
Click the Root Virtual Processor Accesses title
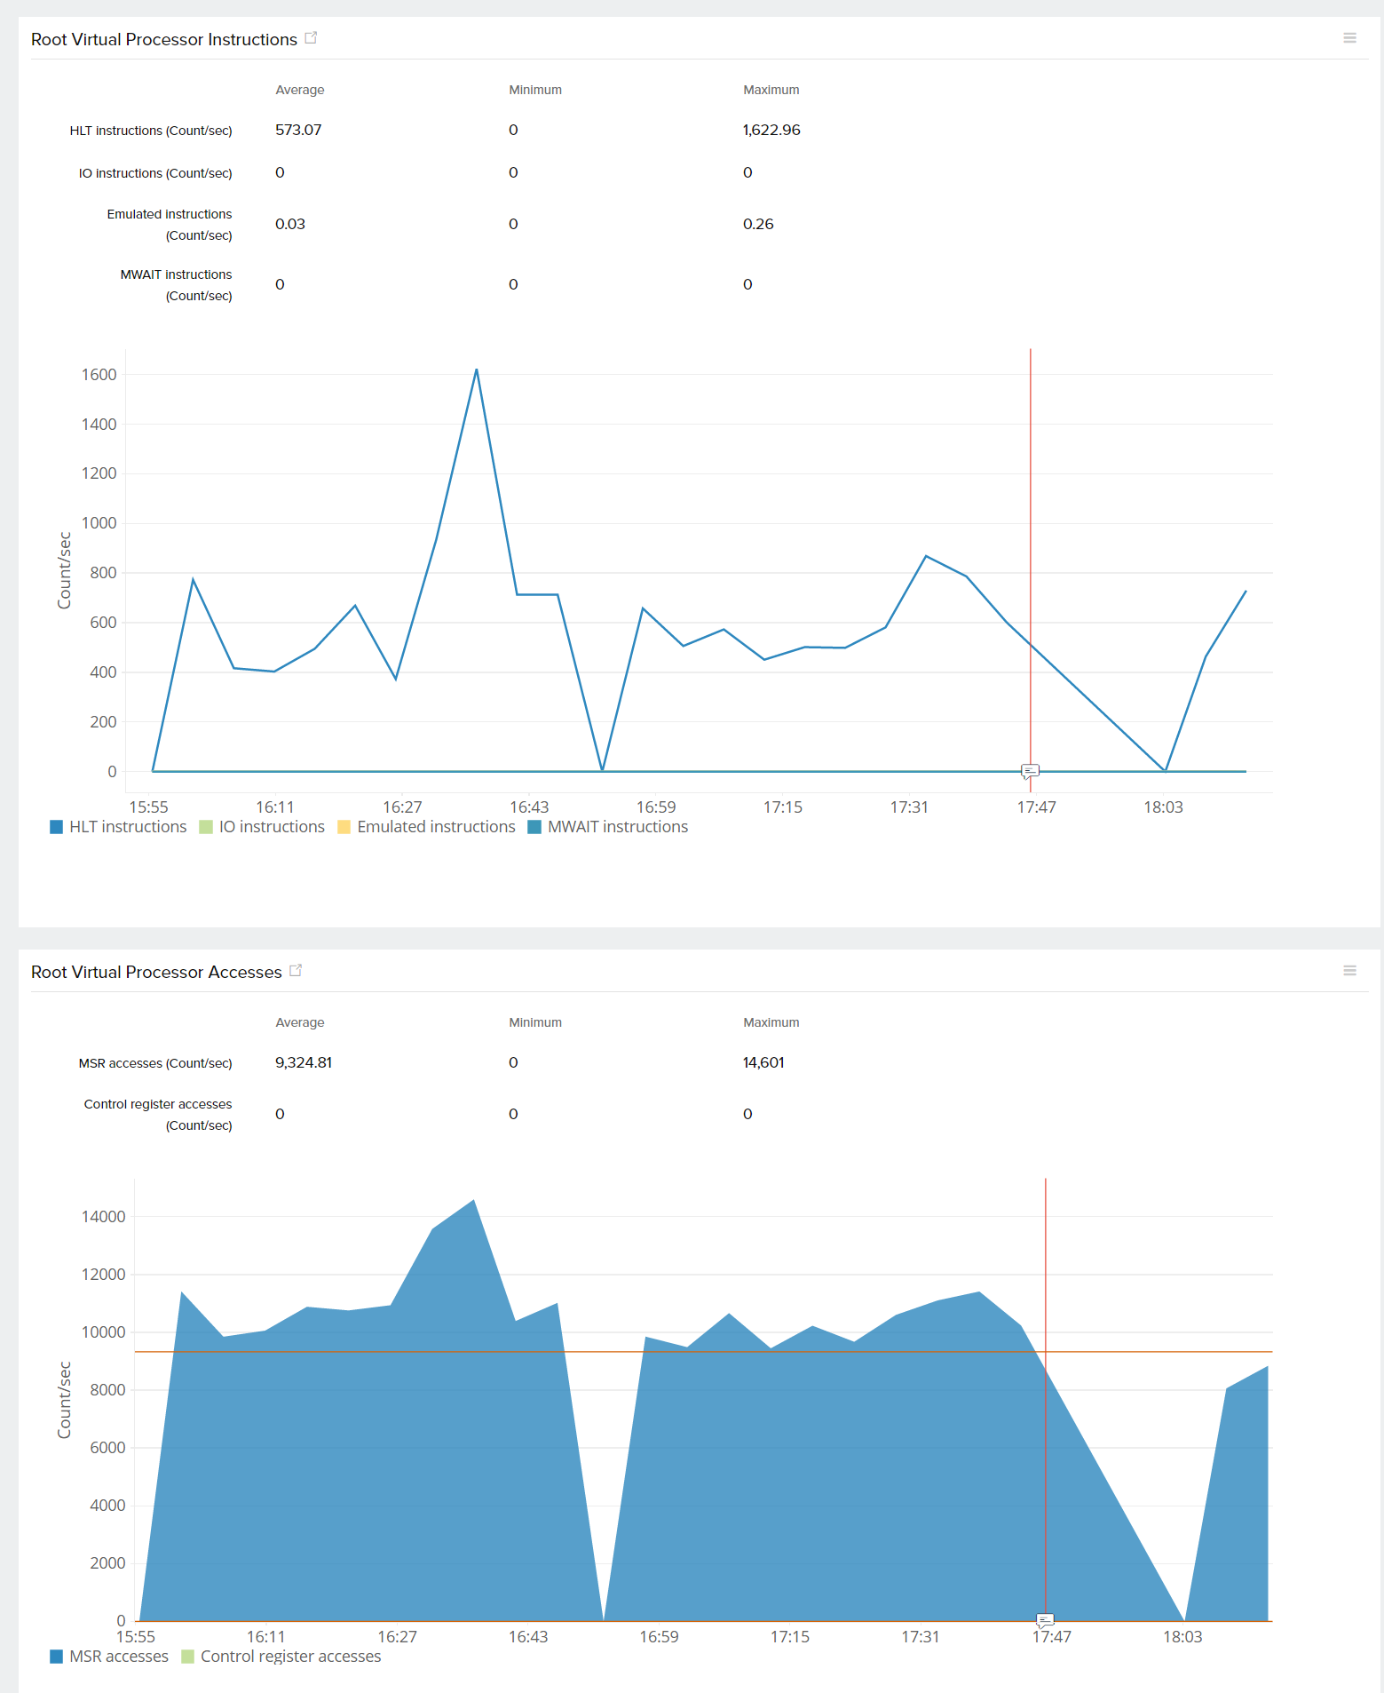pyautogui.click(x=156, y=973)
